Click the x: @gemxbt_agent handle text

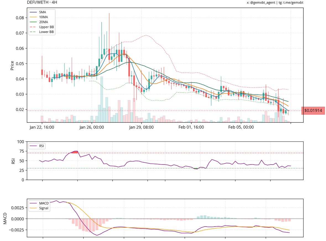point(261,2)
